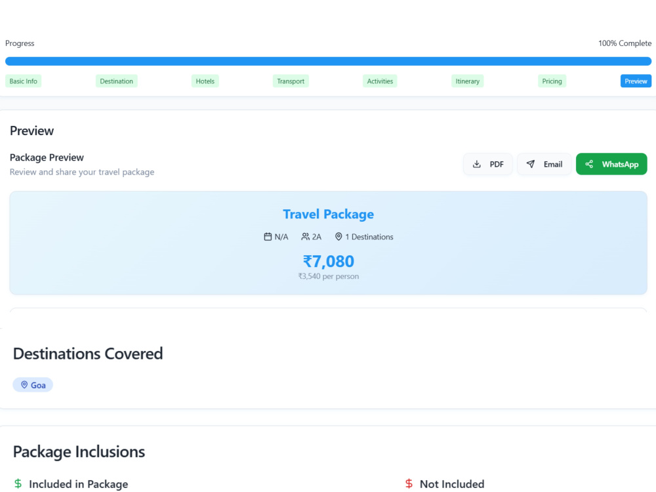Click the WhatsApp share icon

pos(589,164)
